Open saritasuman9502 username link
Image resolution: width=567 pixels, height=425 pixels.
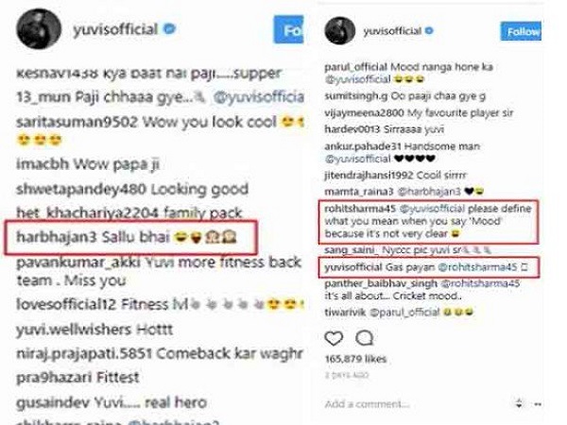(77, 122)
